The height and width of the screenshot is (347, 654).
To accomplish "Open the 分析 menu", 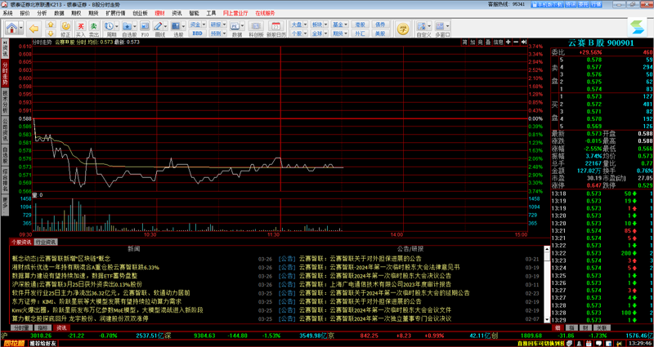I will point(42,13).
